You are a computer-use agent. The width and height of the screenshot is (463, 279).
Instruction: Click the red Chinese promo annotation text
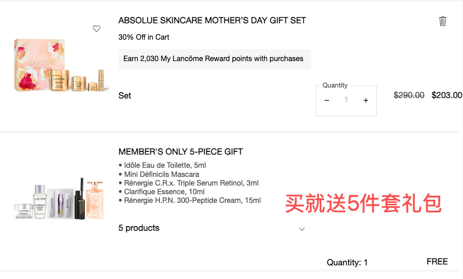click(363, 204)
